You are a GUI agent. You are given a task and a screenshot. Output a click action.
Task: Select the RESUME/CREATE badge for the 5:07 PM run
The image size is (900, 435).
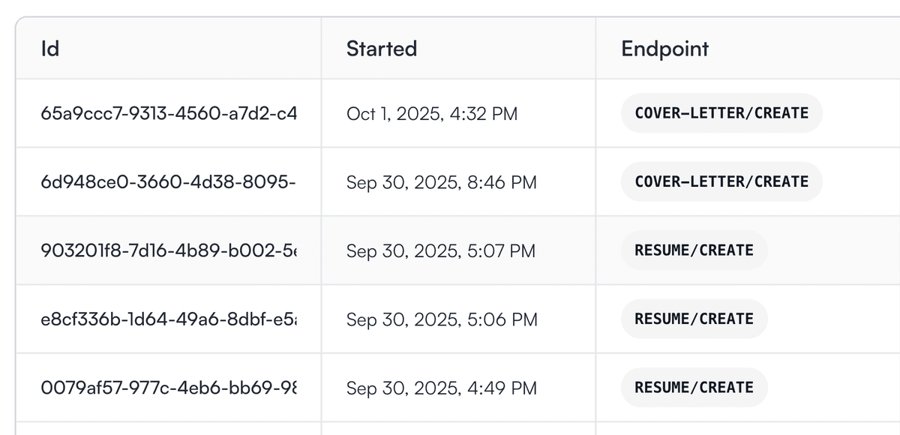[x=694, y=250]
